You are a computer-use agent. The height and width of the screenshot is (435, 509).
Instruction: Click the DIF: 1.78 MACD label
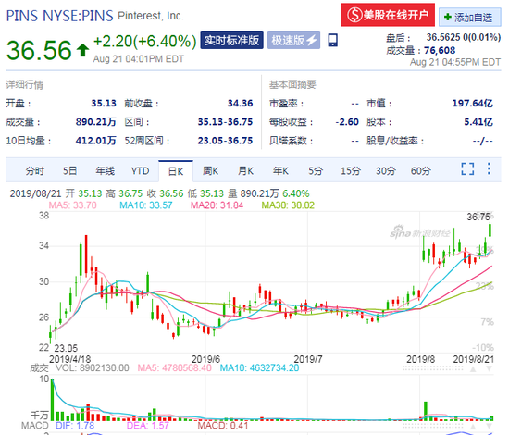(x=75, y=425)
